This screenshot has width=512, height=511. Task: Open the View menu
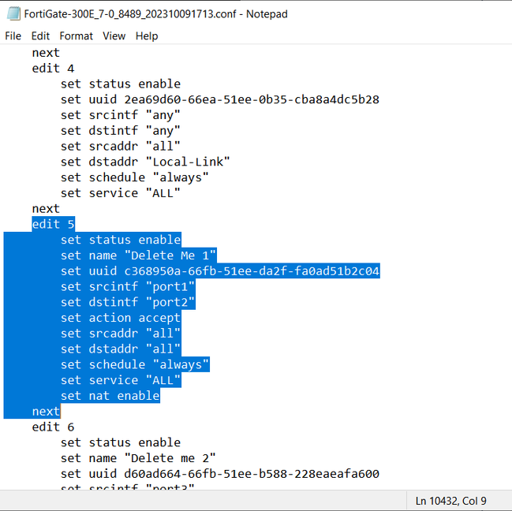point(114,36)
